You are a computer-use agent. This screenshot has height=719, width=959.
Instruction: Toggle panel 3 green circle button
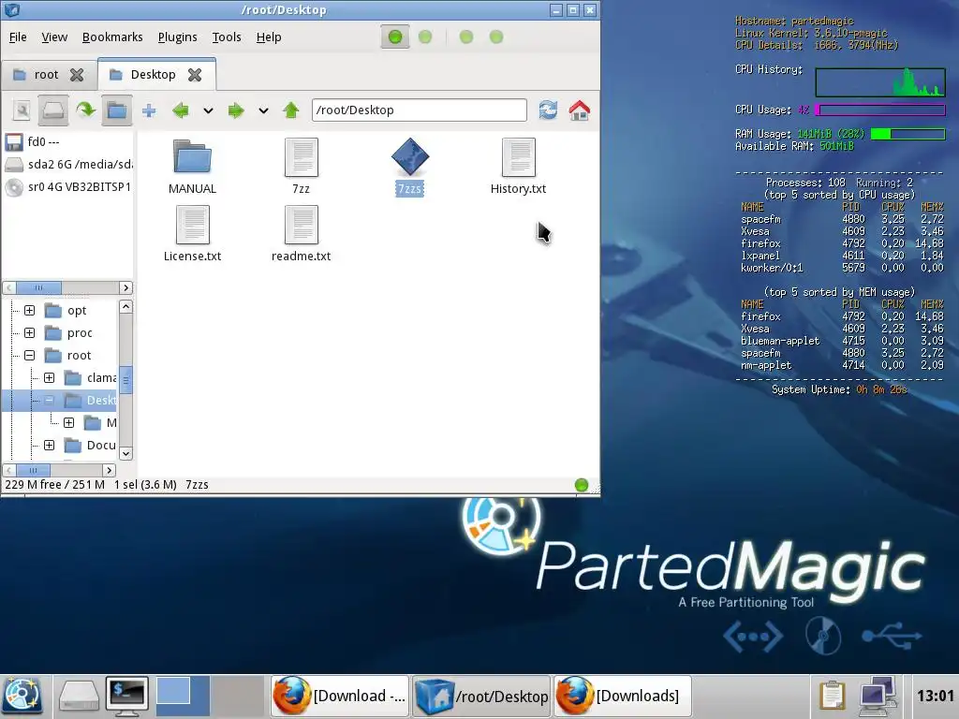pyautogui.click(x=466, y=37)
